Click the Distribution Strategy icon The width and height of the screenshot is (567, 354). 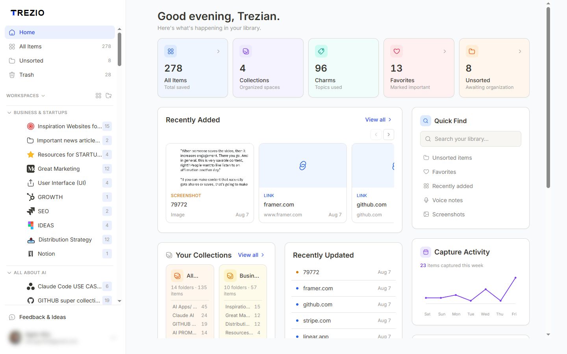pos(31,240)
